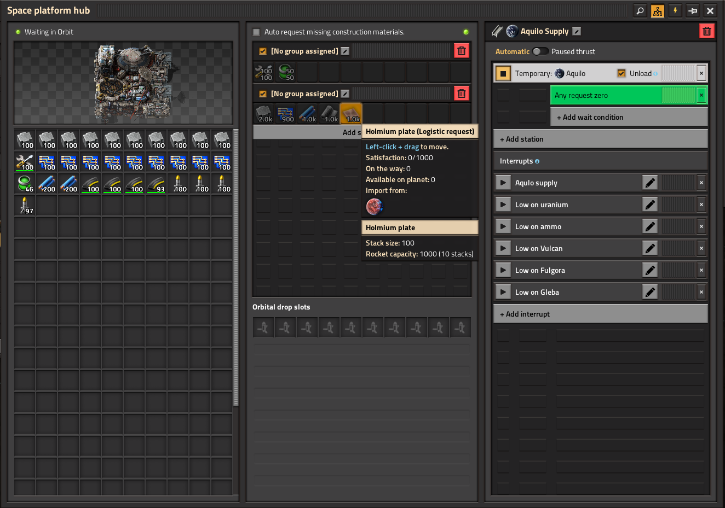Image resolution: width=725 pixels, height=508 pixels.
Task: Click pencil icon beside Low on Gleba
Action: (650, 292)
